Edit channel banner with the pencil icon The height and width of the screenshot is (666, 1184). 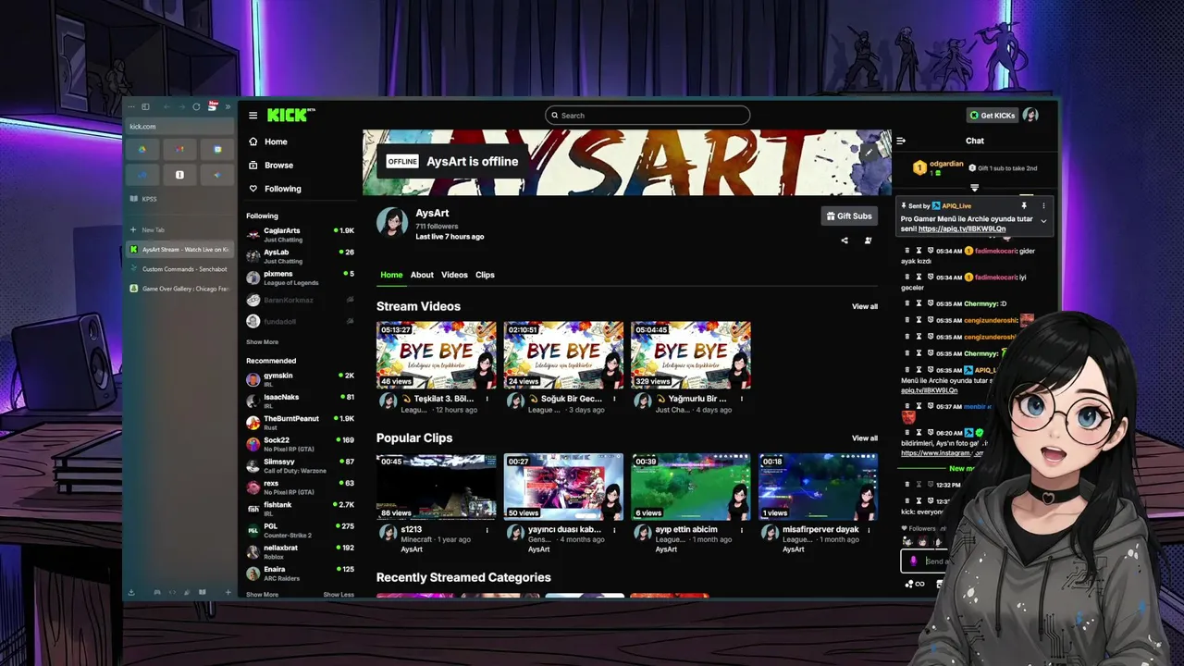coord(869,153)
